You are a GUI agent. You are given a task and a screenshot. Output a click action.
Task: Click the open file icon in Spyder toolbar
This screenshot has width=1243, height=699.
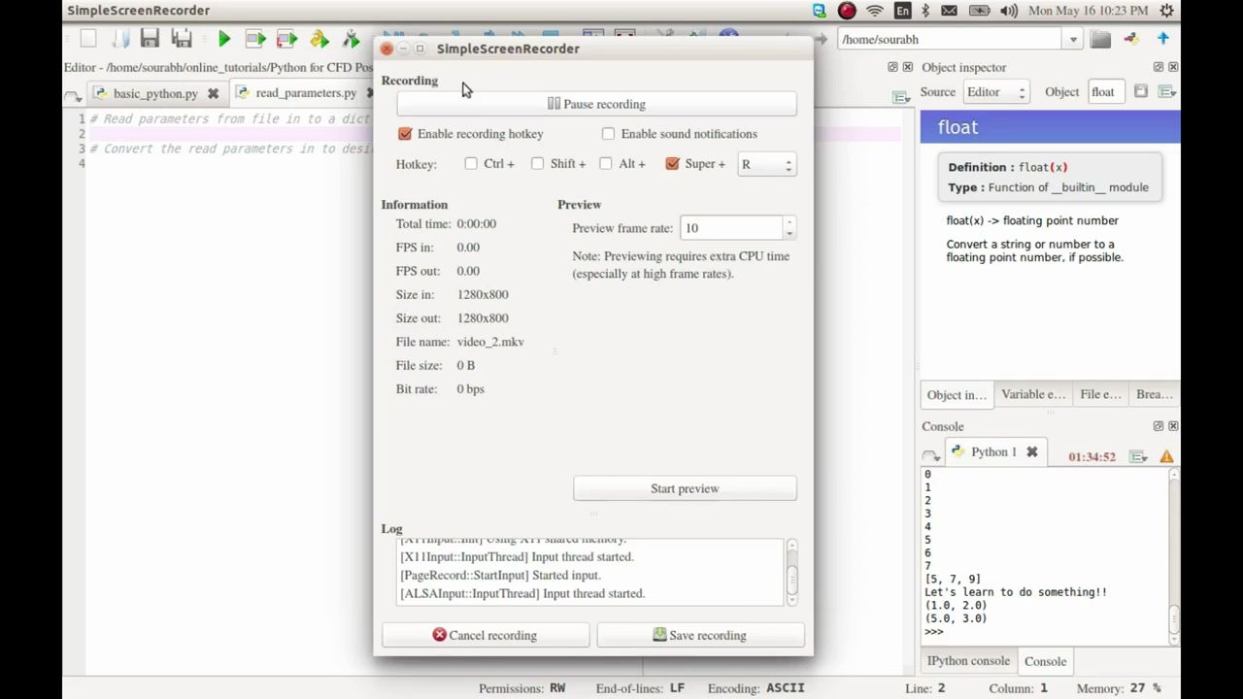(x=119, y=39)
